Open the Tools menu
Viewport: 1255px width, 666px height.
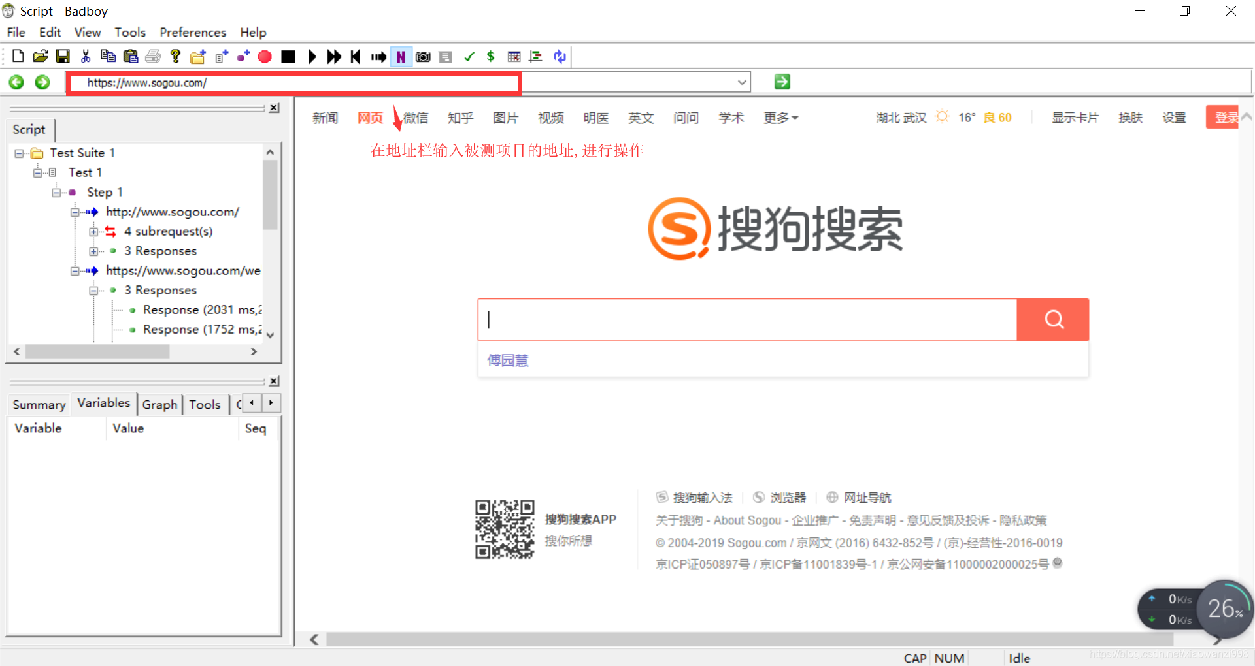click(x=130, y=32)
